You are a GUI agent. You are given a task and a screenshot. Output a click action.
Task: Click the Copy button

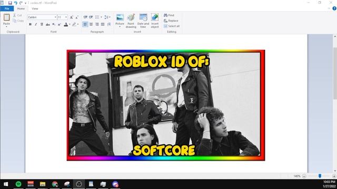coord(18,21)
